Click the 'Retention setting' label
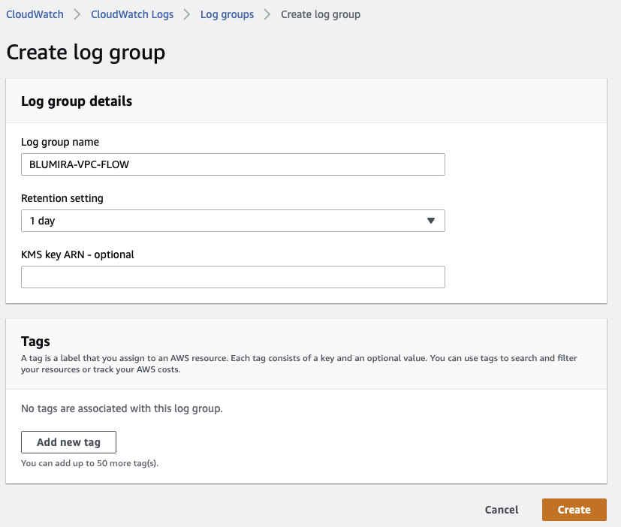The image size is (621, 527). click(x=62, y=198)
